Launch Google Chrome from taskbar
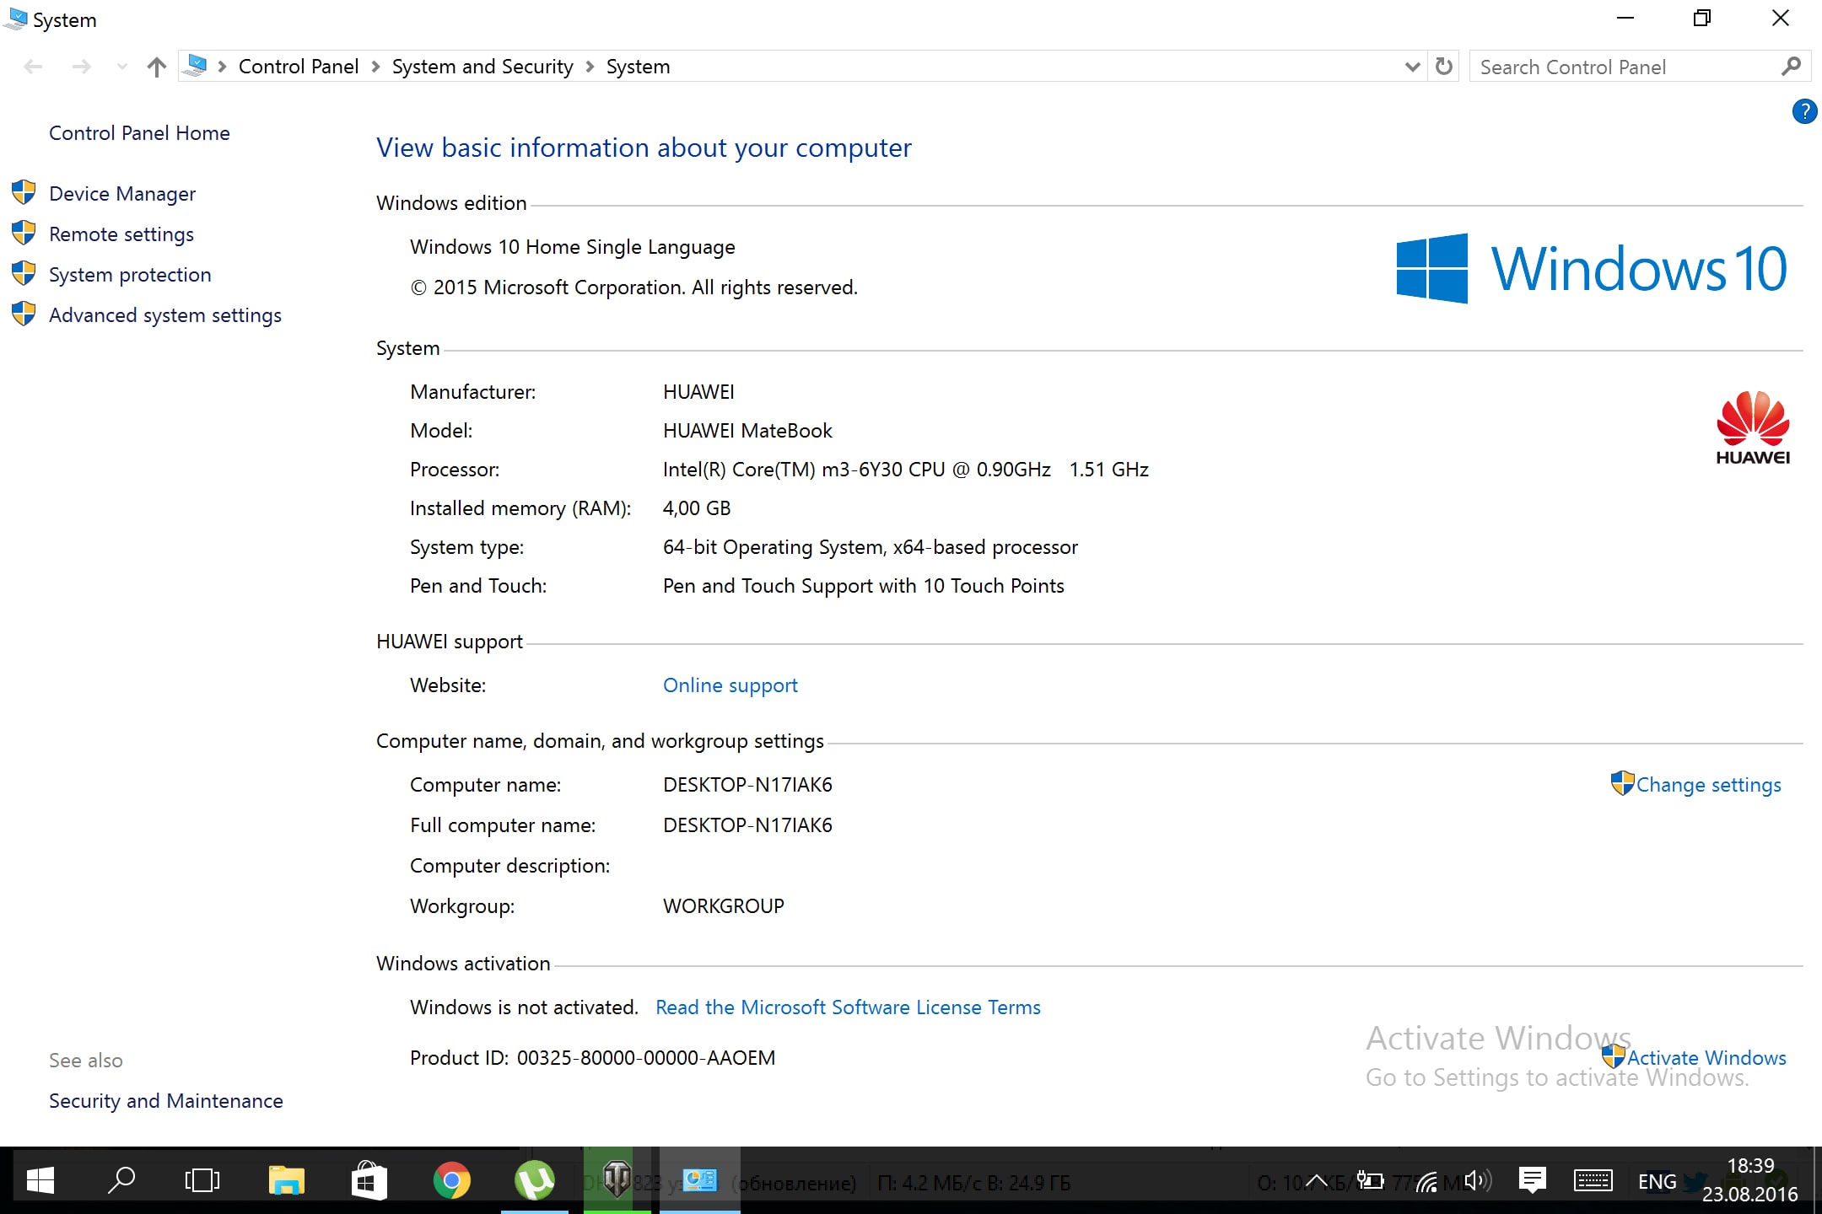The width and height of the screenshot is (1822, 1214). (x=451, y=1180)
